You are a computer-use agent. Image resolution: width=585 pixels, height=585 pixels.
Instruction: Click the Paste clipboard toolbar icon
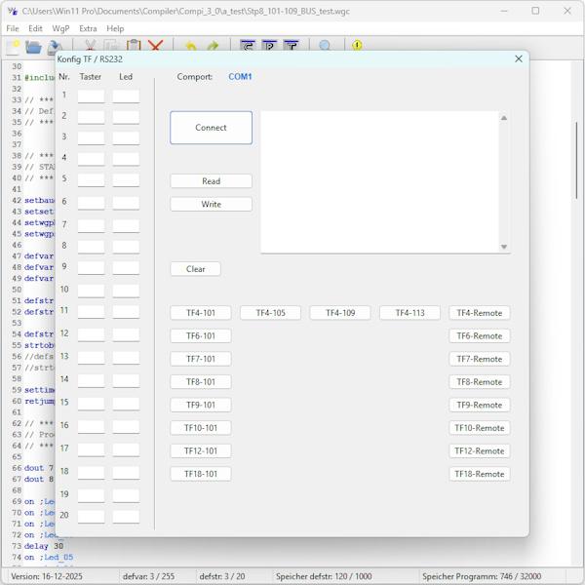click(x=134, y=46)
